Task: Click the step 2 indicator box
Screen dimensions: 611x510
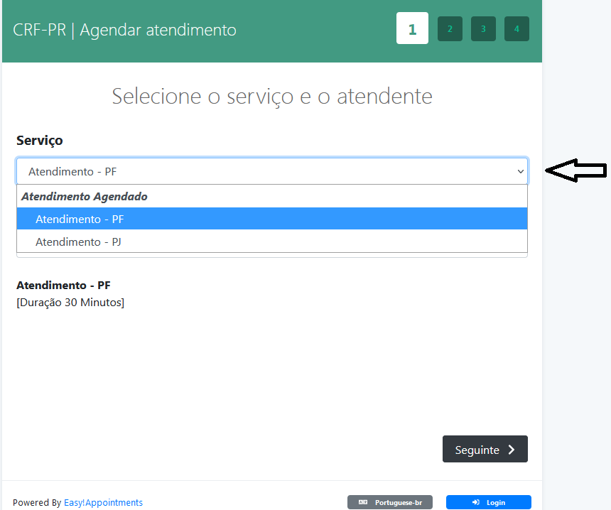Action: 450,29
